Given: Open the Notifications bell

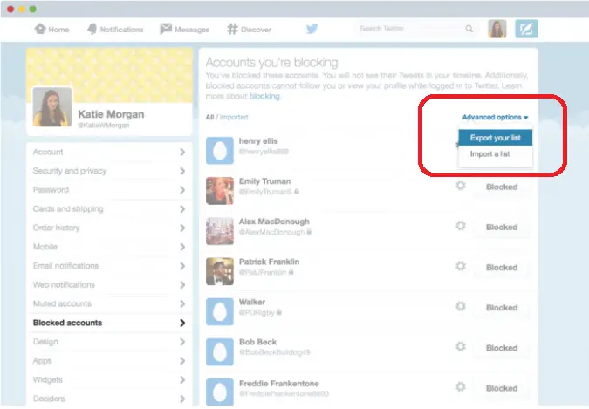Looking at the screenshot, I should (115, 30).
